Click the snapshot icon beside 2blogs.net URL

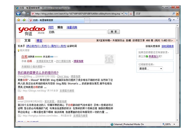point(19,90)
